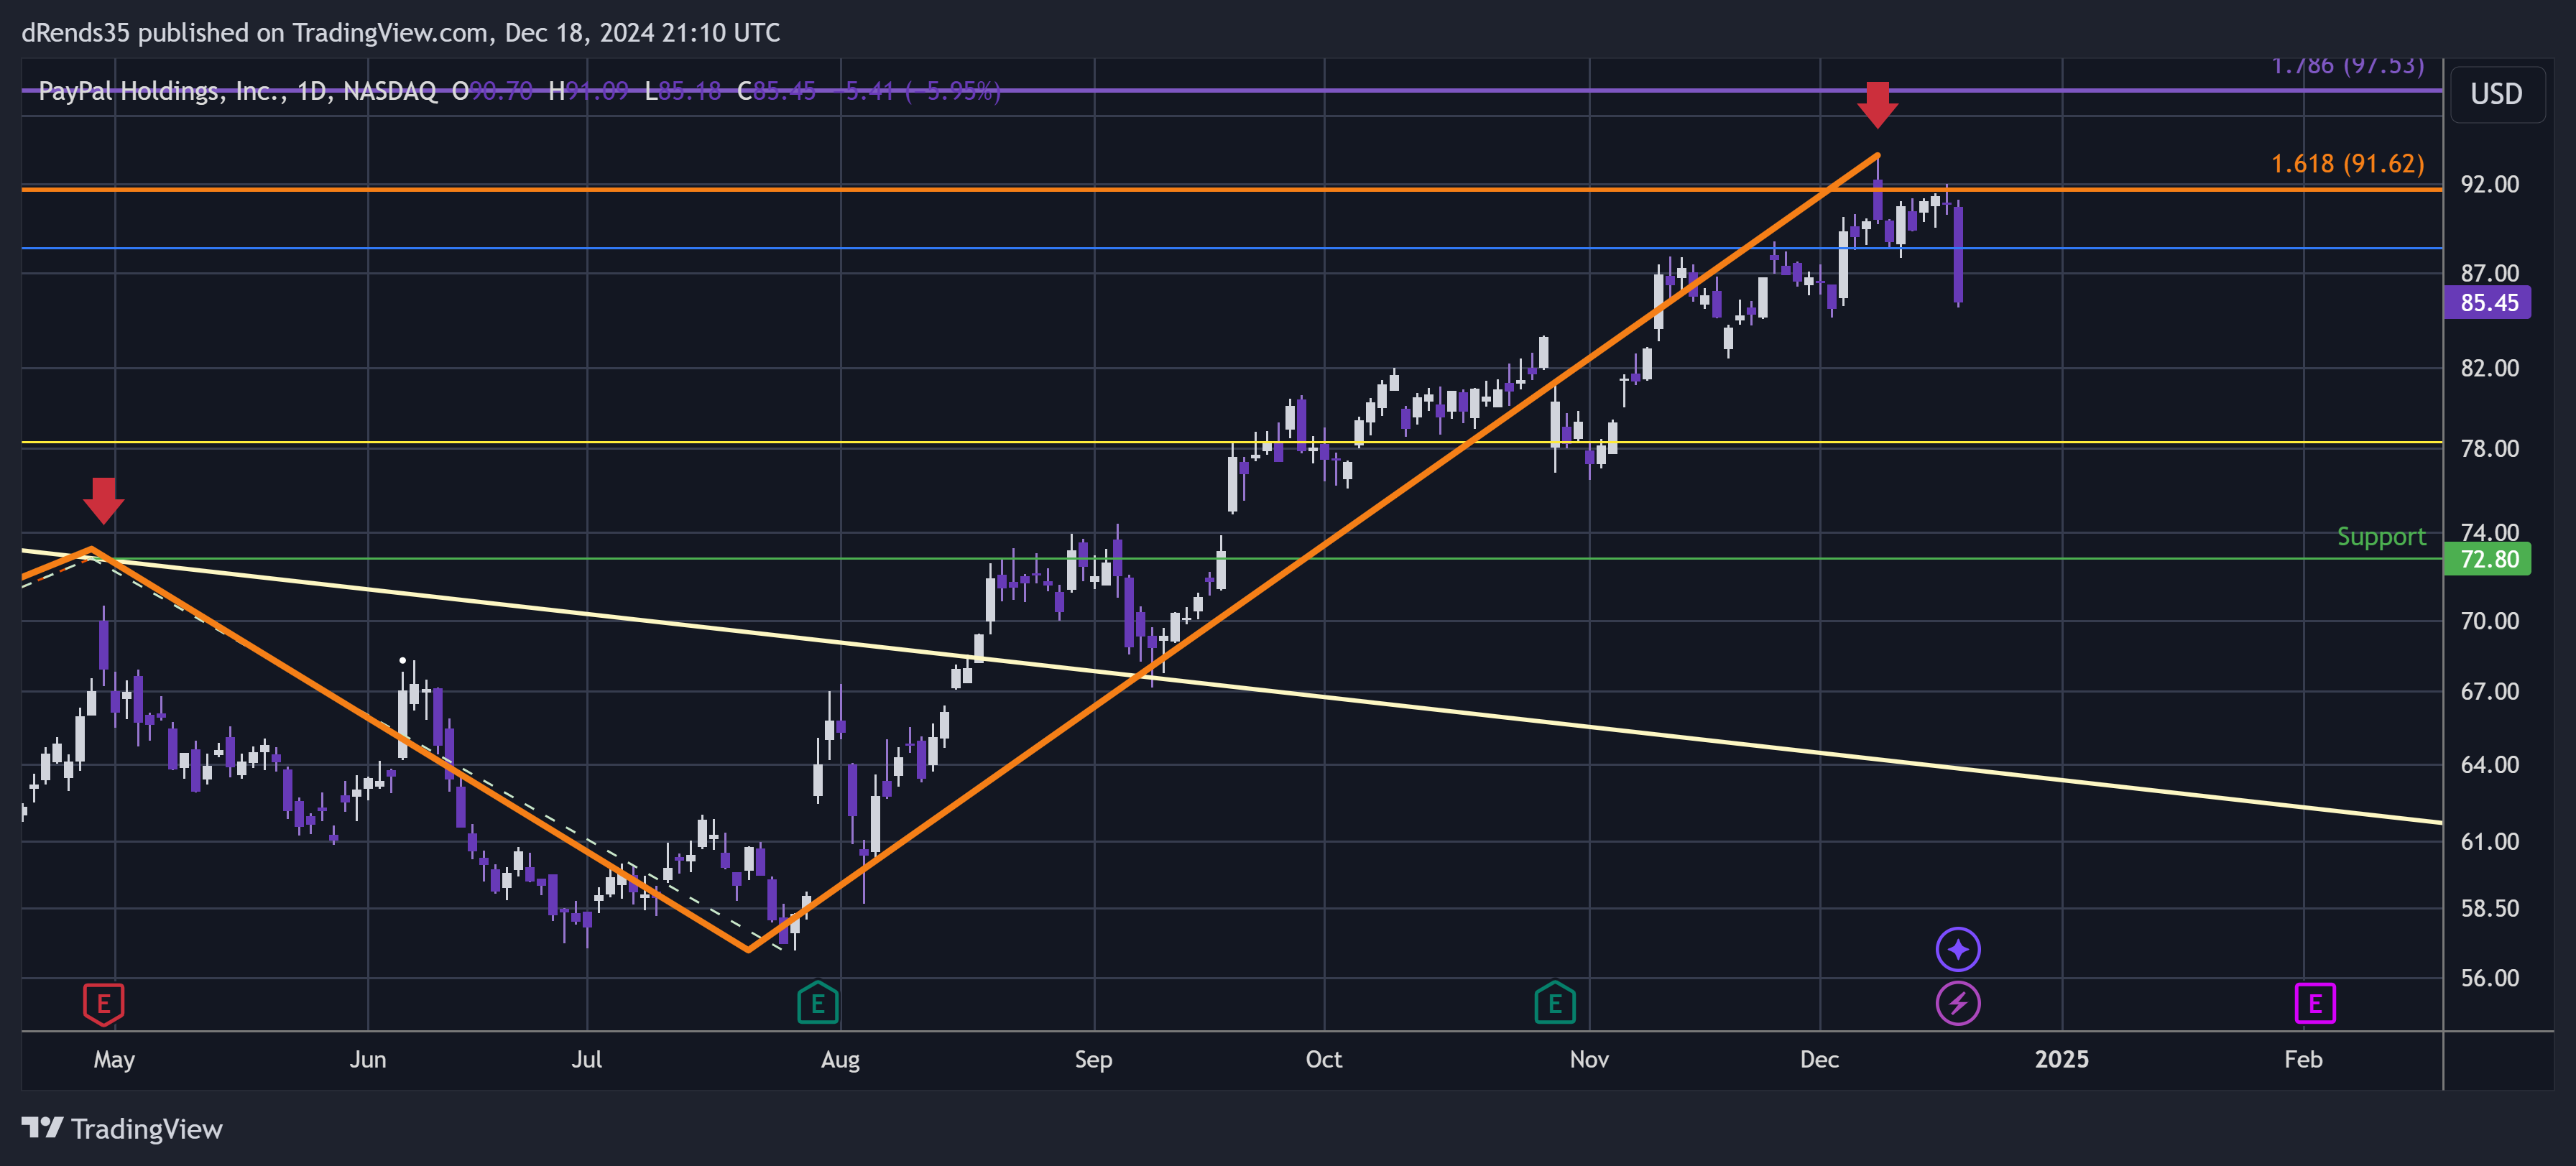Viewport: 2576px width, 1166px height.
Task: Click the May label on time axis
Action: 114,1060
